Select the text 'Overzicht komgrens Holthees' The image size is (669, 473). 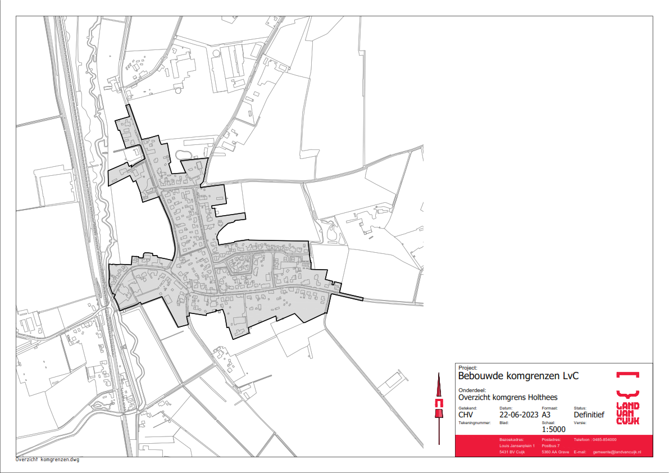pyautogui.click(x=508, y=397)
